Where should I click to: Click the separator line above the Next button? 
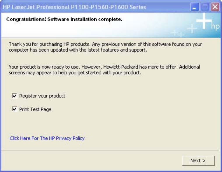(x=111, y=150)
